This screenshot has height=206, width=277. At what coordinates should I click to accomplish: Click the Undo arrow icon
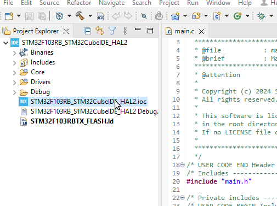(116, 16)
